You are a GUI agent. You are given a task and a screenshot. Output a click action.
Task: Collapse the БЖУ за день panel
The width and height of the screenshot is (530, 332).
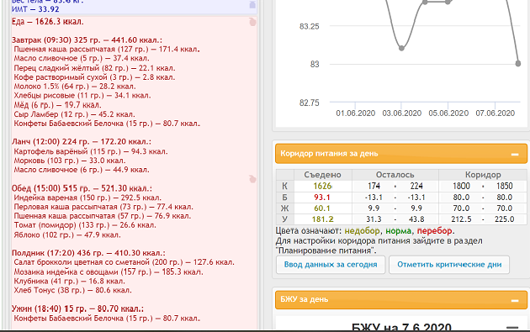pos(515,300)
